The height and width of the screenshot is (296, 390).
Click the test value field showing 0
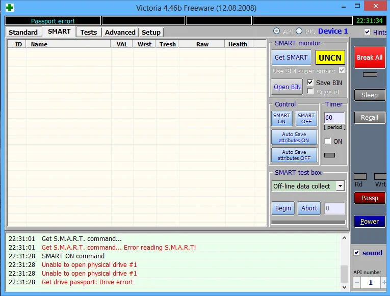coord(334,208)
